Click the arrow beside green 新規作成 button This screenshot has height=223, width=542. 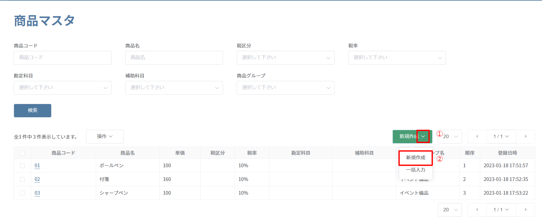pos(423,136)
